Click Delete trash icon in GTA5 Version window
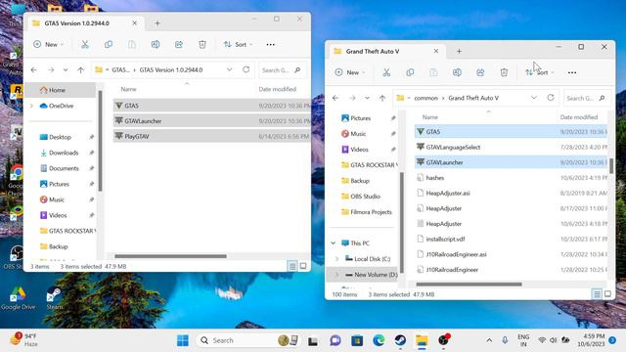Image resolution: width=626 pixels, height=352 pixels. click(x=202, y=44)
